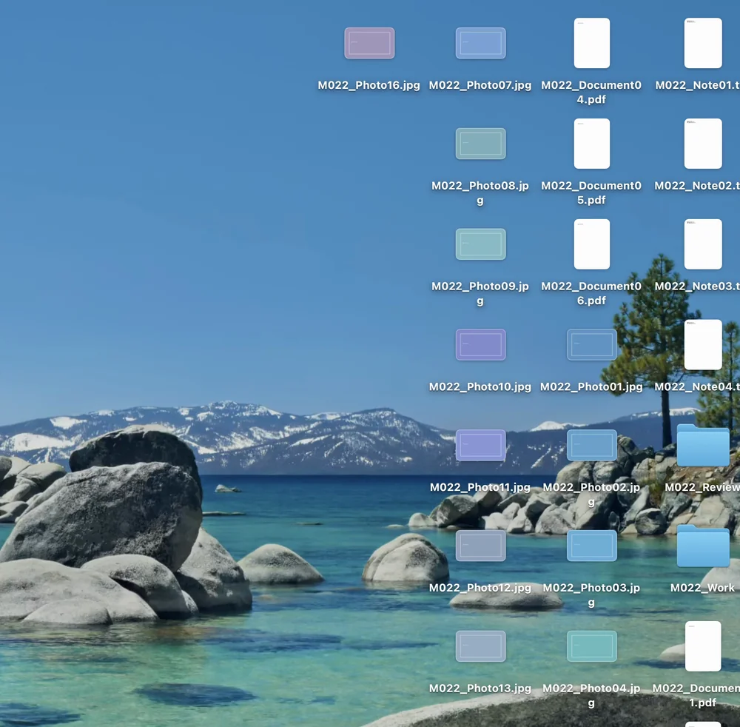Click the M022_Photo11.jpg filename label
The image size is (740, 727).
coord(480,488)
